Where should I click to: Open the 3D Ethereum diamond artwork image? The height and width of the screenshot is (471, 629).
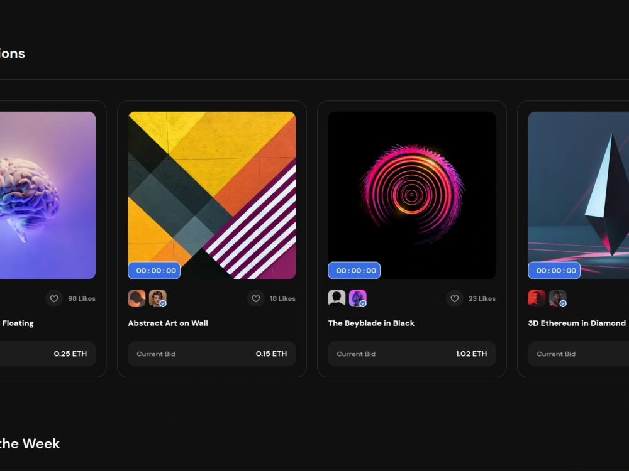click(579, 195)
